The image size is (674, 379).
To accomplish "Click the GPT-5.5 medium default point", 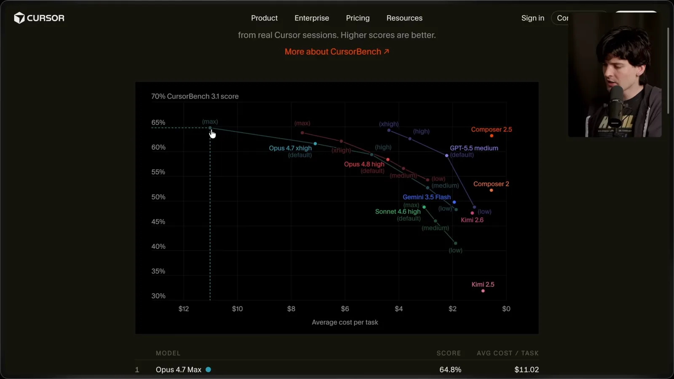I will pos(447,156).
